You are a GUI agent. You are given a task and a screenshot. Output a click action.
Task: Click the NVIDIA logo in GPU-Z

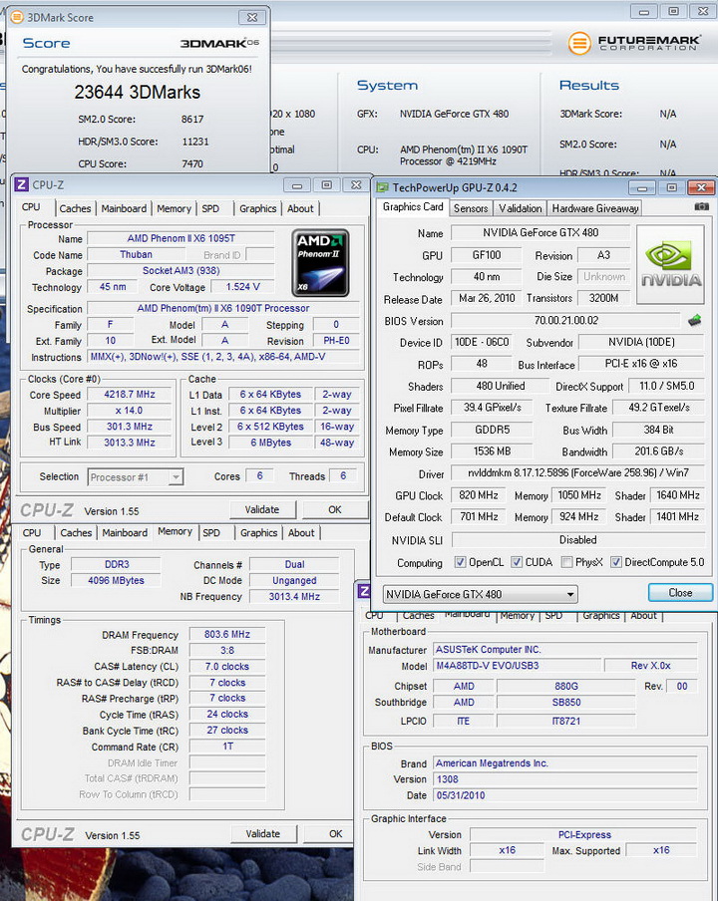[x=670, y=264]
